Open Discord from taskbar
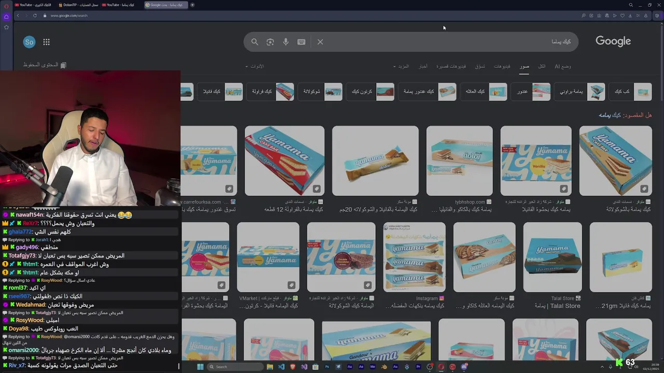664x373 pixels. pos(464,367)
